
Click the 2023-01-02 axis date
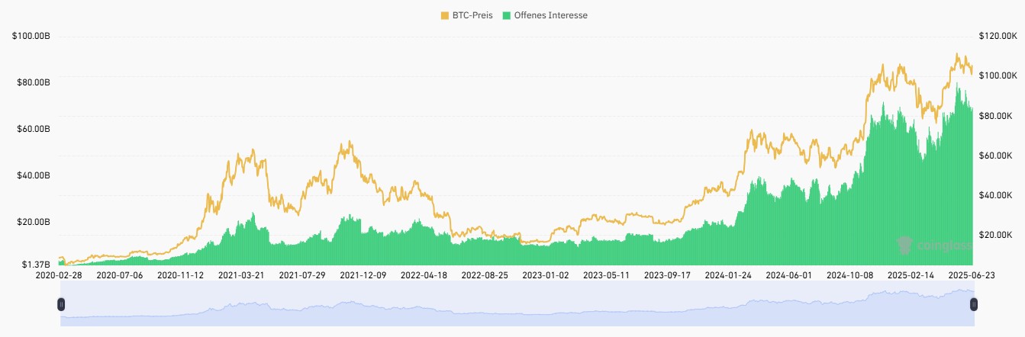pyautogui.click(x=545, y=274)
